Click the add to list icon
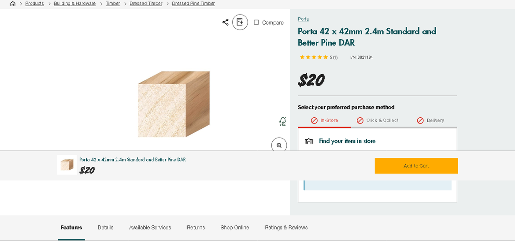Image resolution: width=515 pixels, height=247 pixels. [240, 22]
